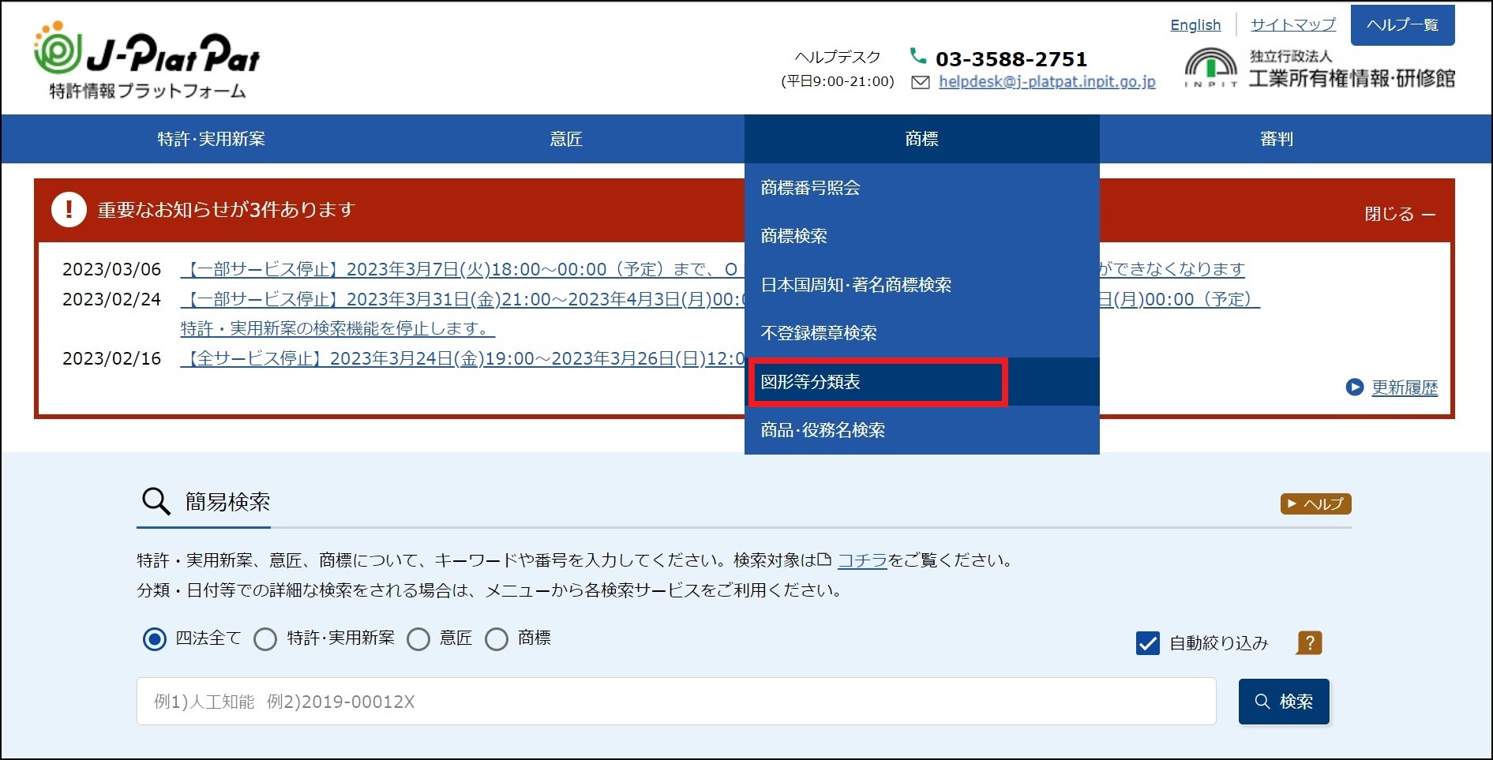
Task: Click the magnifier icon beside 簡易検索 heading
Action: 156,501
